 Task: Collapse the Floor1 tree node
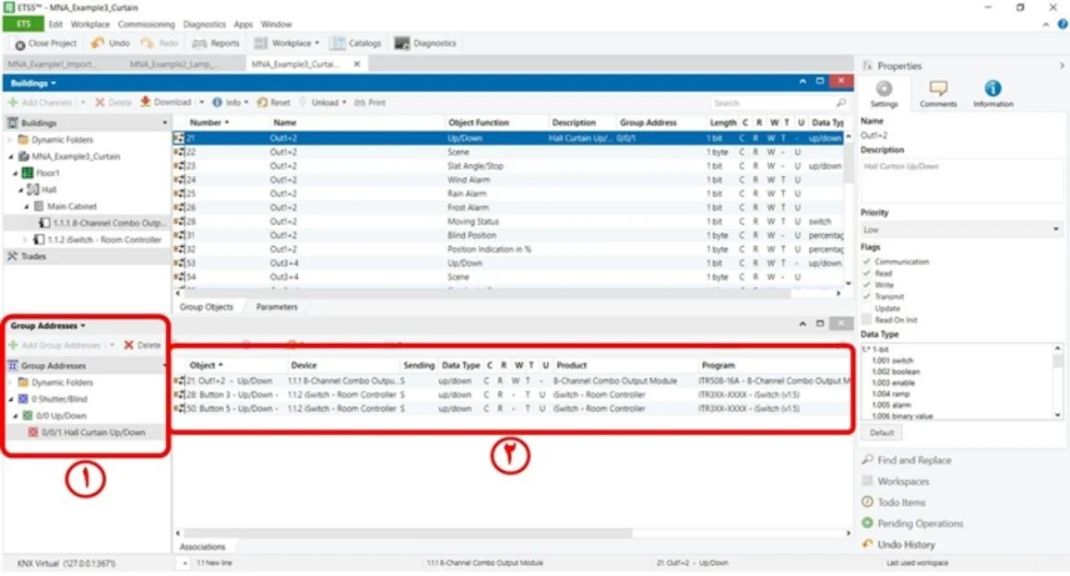(16, 173)
